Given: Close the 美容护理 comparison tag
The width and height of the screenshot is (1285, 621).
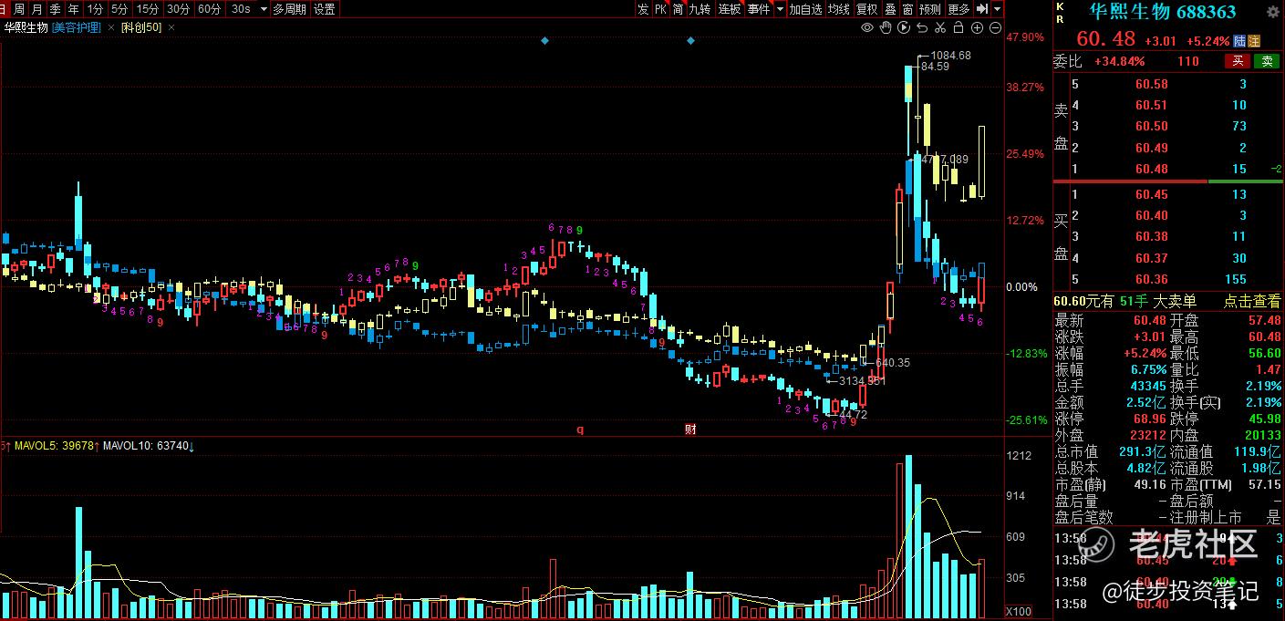Looking at the screenshot, I should click(x=110, y=27).
